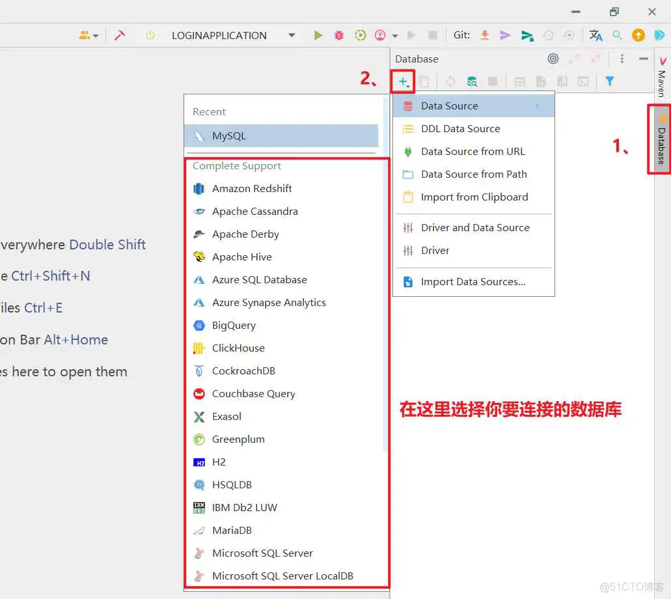Select MySQL from the Recent list
The height and width of the screenshot is (599, 671).
[x=228, y=136]
